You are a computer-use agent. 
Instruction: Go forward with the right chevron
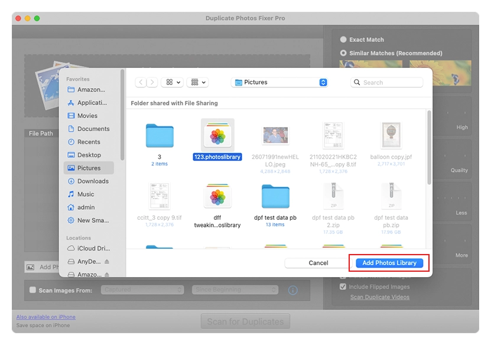[x=152, y=82]
